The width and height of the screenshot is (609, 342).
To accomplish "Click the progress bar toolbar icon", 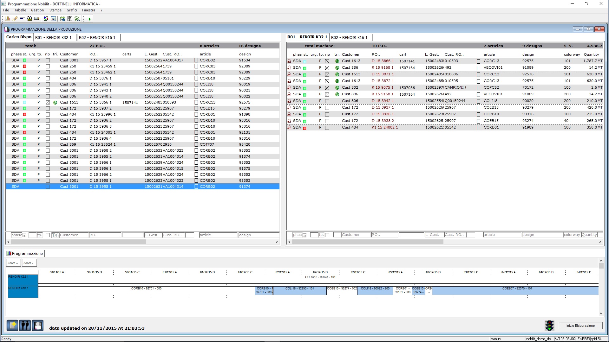I will [22, 19].
